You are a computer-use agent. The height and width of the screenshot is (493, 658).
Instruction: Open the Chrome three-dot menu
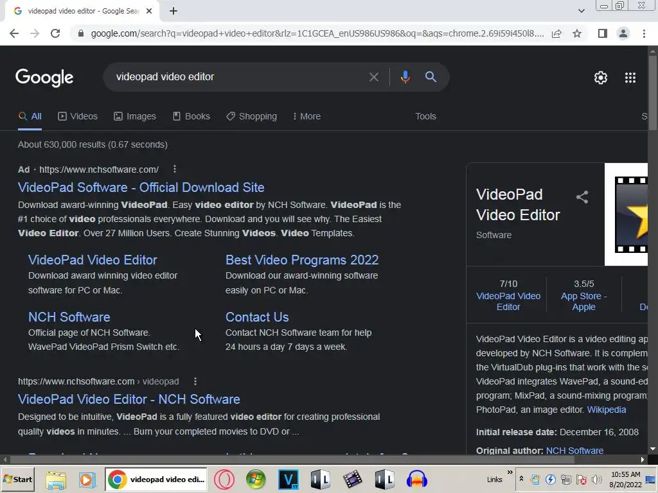point(644,33)
